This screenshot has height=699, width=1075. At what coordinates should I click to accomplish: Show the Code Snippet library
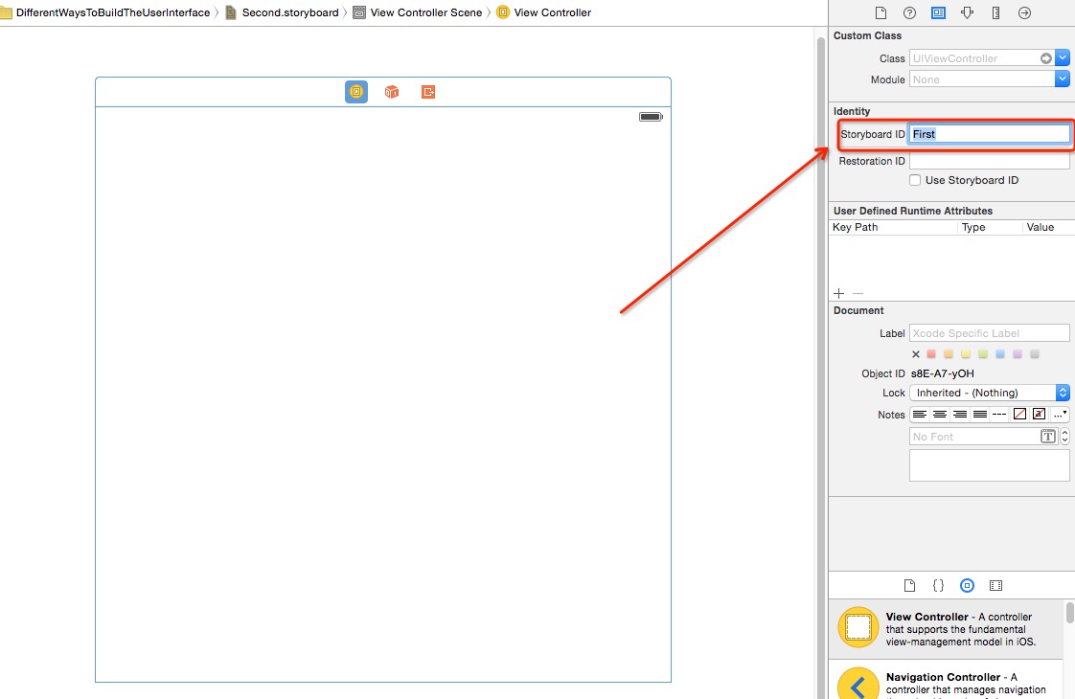point(938,585)
